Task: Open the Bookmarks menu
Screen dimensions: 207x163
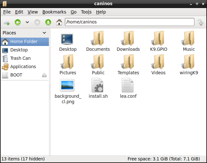Action: coord(54,12)
